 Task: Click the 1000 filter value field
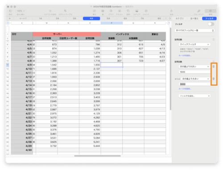[x=194, y=72]
